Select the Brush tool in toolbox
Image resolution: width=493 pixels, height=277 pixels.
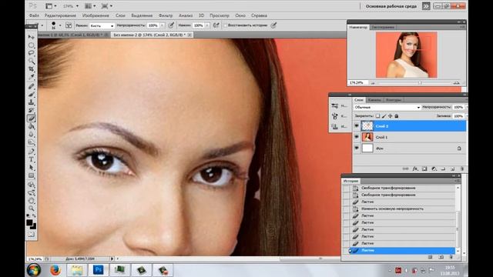pyautogui.click(x=31, y=94)
